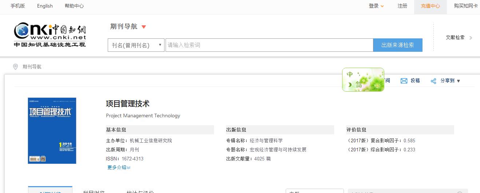480x193 pixels.
Task: Click 主办单位 机械工业信息研究院 text
Action: pos(139,140)
